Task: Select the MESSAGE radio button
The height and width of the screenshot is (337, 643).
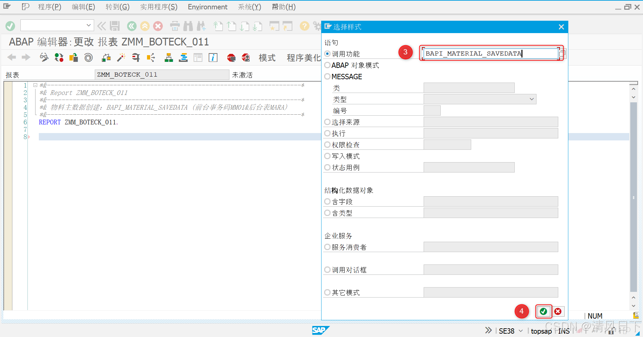Action: click(327, 76)
